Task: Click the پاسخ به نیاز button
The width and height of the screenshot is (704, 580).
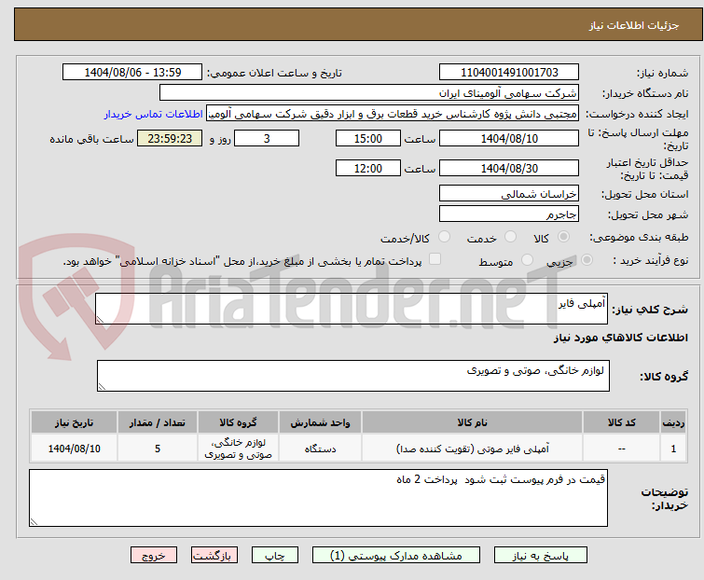Action: pyautogui.click(x=541, y=556)
